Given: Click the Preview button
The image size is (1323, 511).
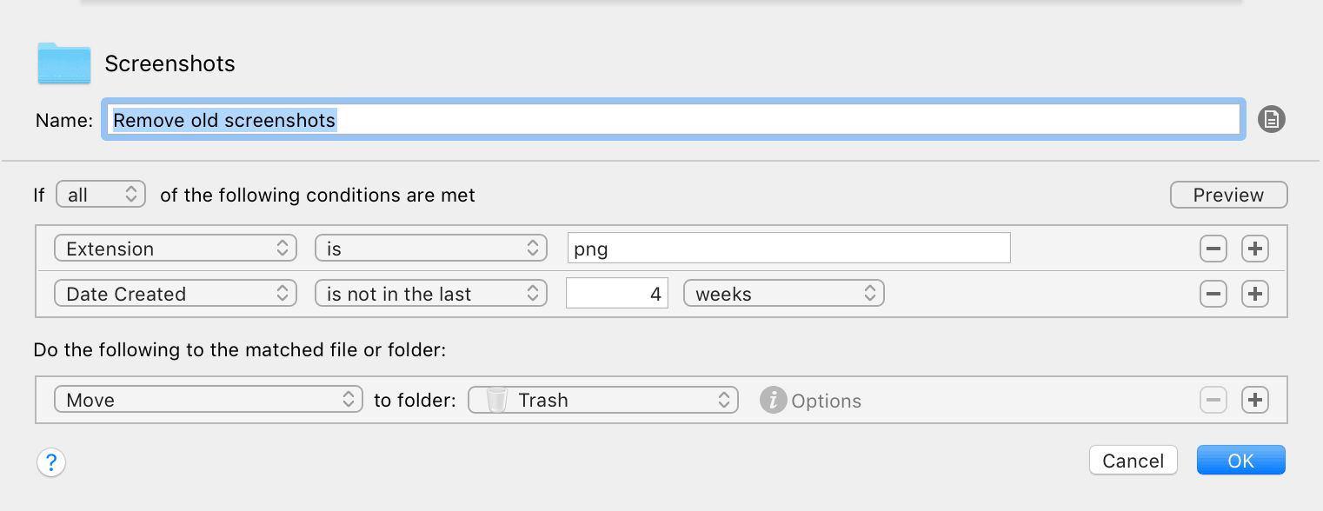Looking at the screenshot, I should click(1229, 195).
